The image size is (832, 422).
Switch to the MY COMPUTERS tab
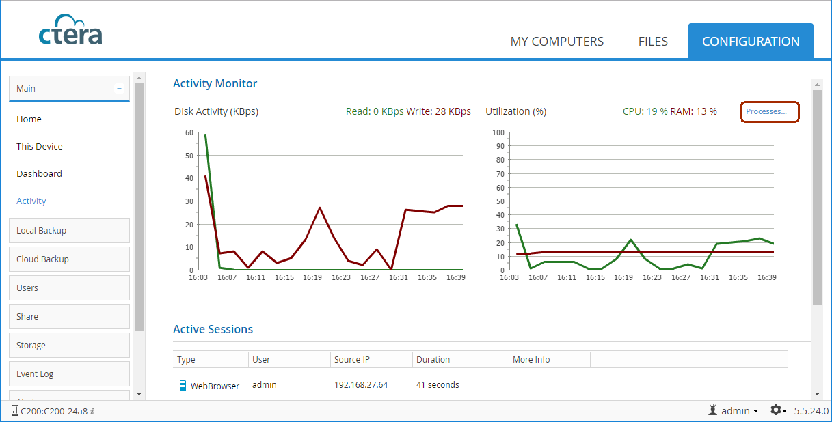pyautogui.click(x=556, y=42)
